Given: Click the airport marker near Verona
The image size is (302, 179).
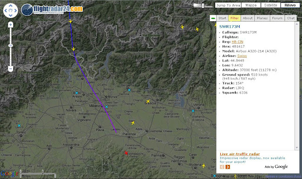Looking at the screenshot, I should [x=193, y=111].
